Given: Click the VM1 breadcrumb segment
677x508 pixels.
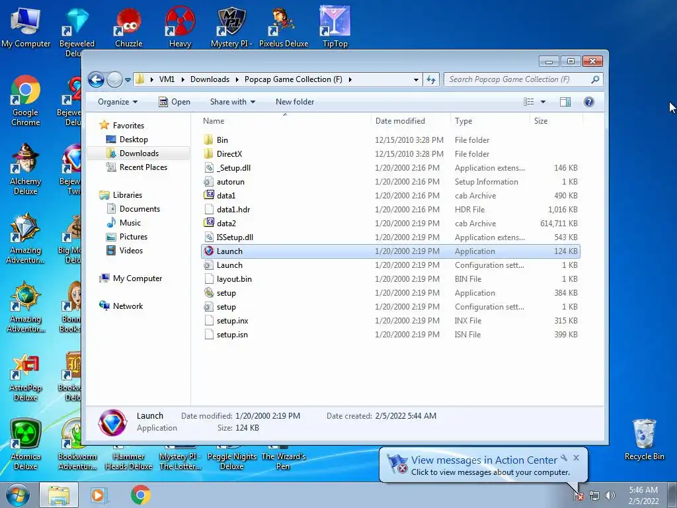Looking at the screenshot, I should 167,79.
